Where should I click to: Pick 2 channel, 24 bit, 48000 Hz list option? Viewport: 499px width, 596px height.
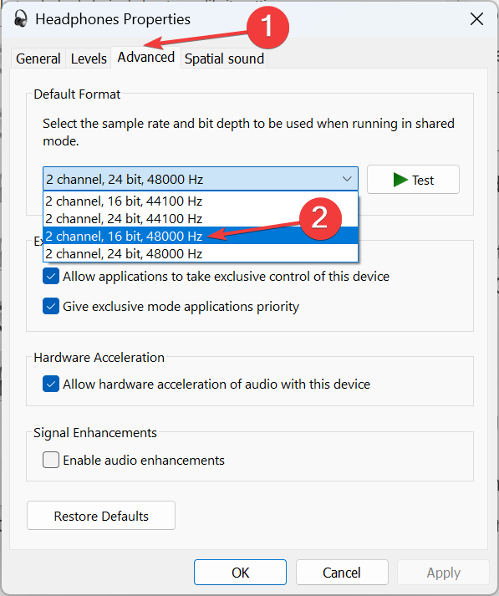coord(201,253)
